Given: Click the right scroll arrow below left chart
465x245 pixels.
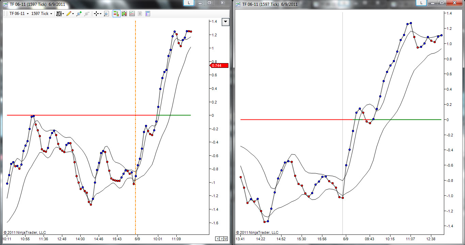Looking at the screenshot, I should (222, 239).
